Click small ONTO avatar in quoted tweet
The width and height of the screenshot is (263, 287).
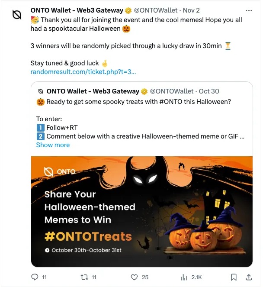41,91
